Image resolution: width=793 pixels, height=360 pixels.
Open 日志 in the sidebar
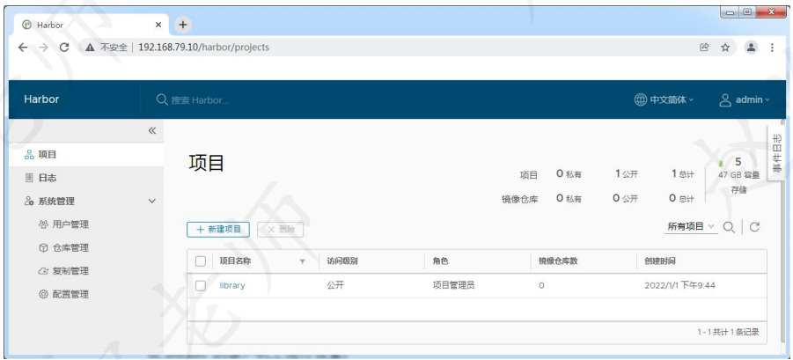pyautogui.click(x=86, y=178)
